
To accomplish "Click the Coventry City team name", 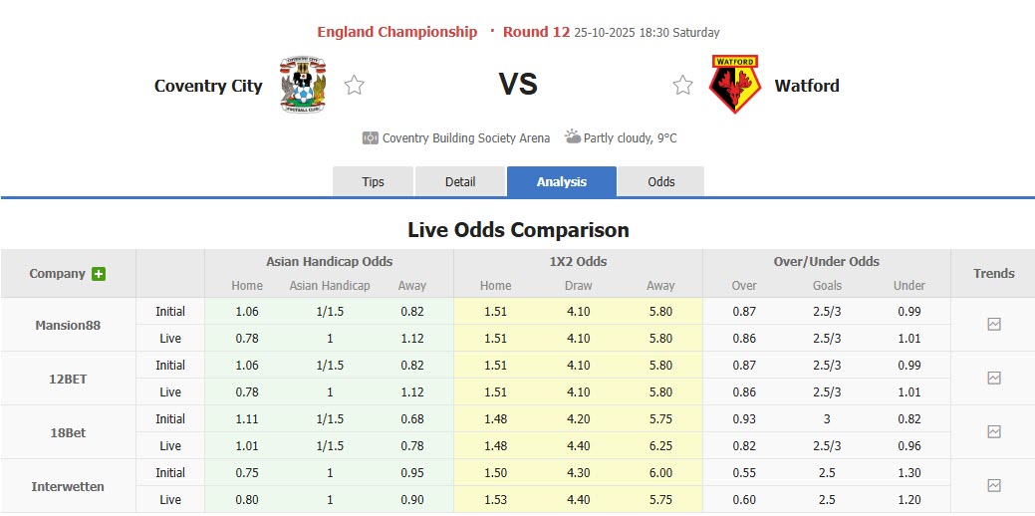I will point(208,86).
